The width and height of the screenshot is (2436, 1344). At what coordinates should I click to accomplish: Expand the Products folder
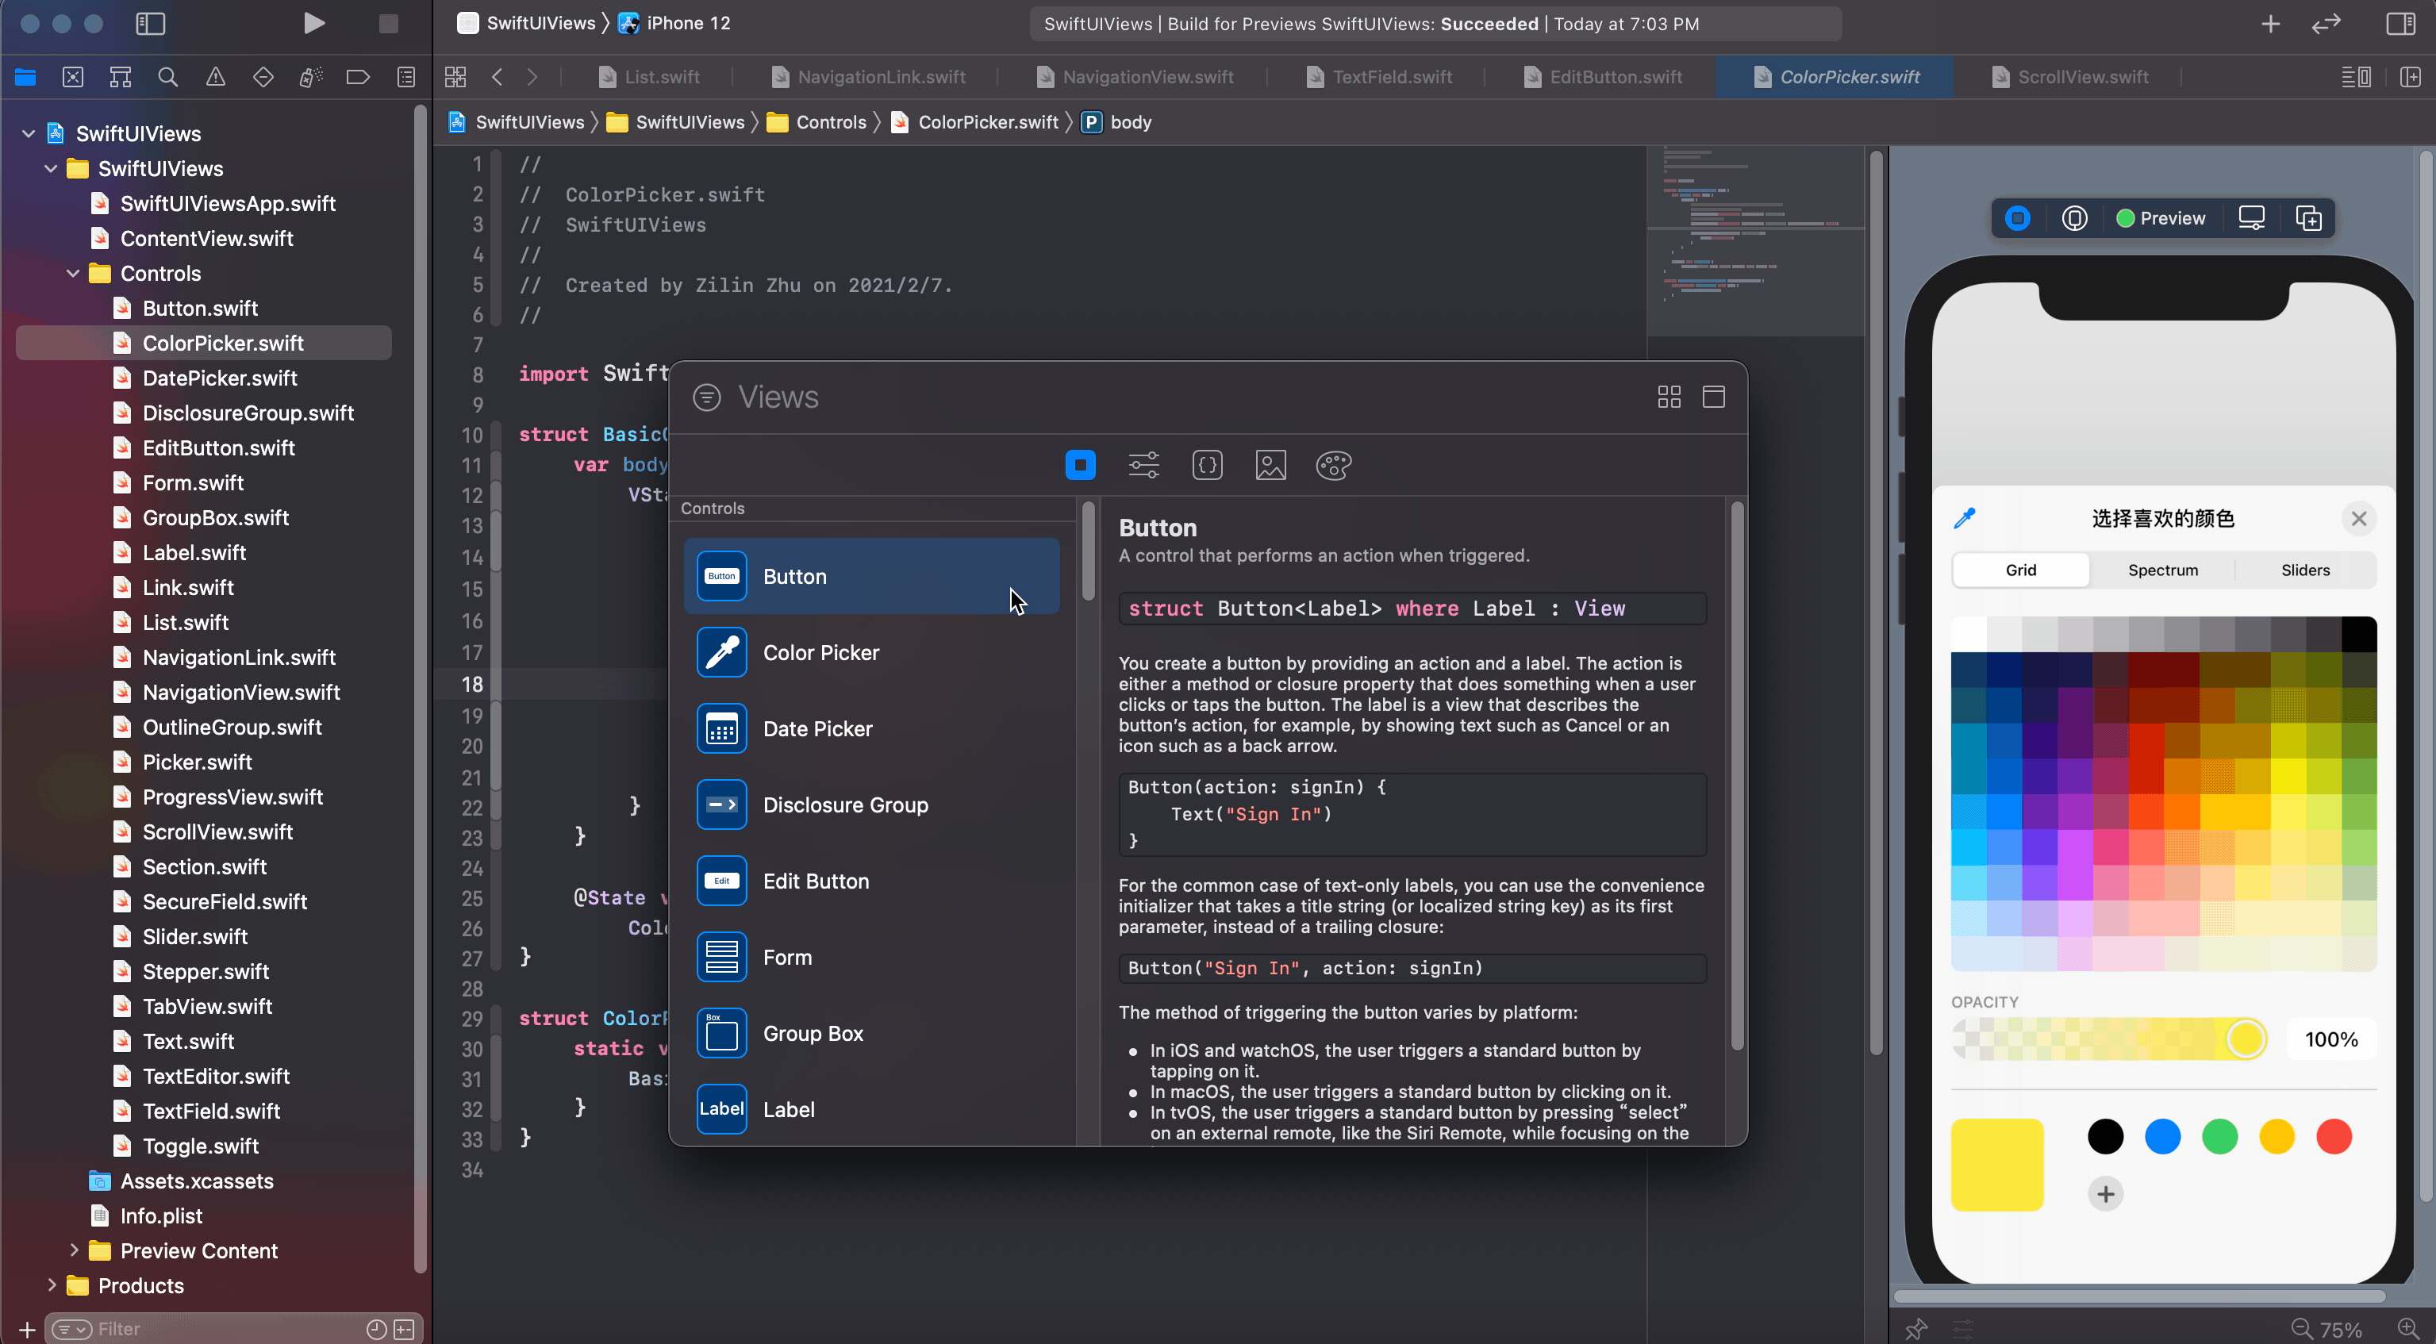pyautogui.click(x=51, y=1285)
